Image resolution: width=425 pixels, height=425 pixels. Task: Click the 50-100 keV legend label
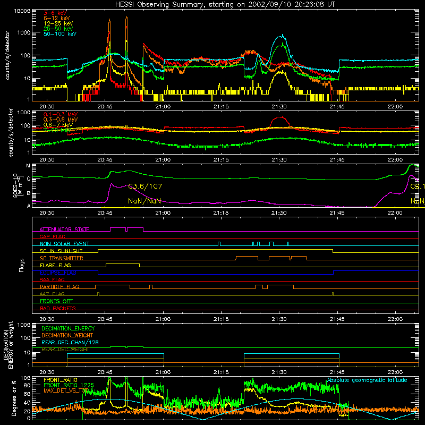60,34
